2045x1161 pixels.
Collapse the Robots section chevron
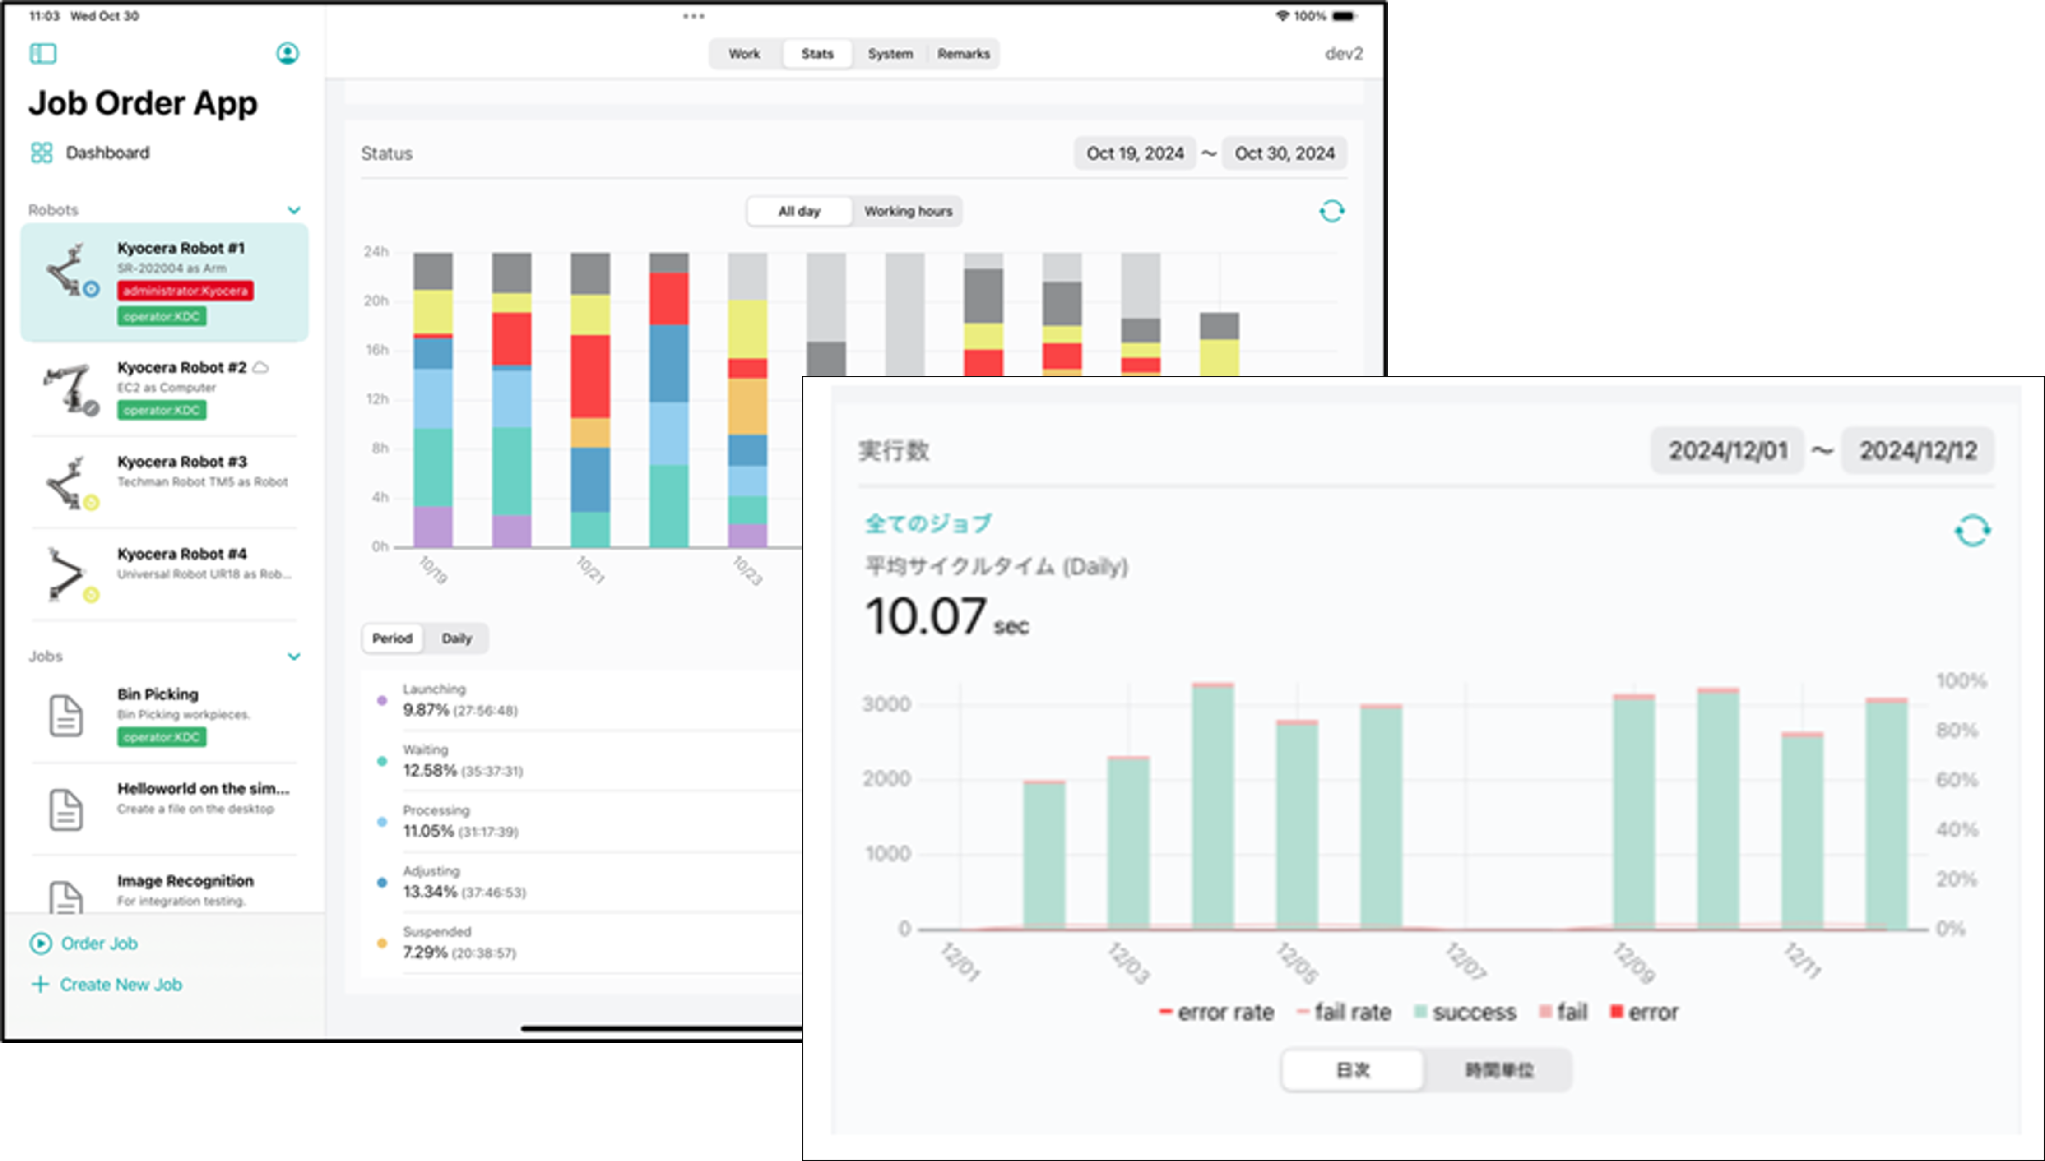pos(293,210)
